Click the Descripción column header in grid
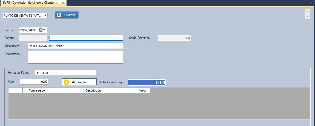The height and width of the screenshot is (126, 315). click(x=93, y=90)
